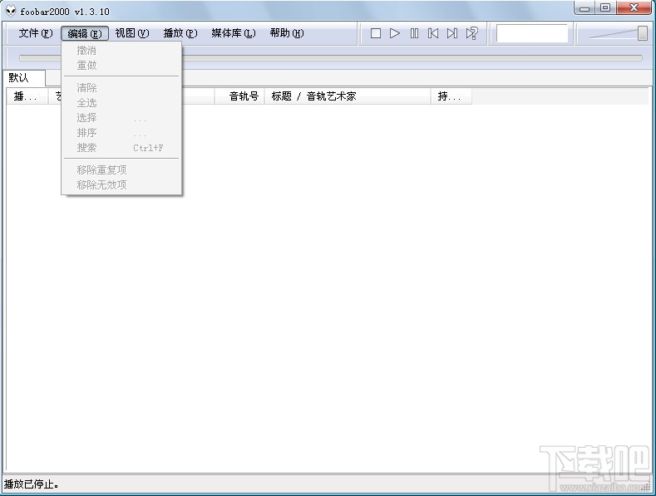The width and height of the screenshot is (656, 496).
Task: Click the empty visualization box in toolbar
Action: (x=532, y=33)
